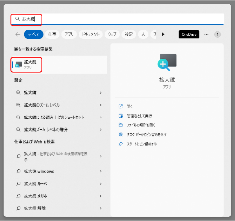The height and width of the screenshot is (221, 235).
Task: Expand the 拡大鏡のズーム レベル chevron
Action: click(x=101, y=105)
